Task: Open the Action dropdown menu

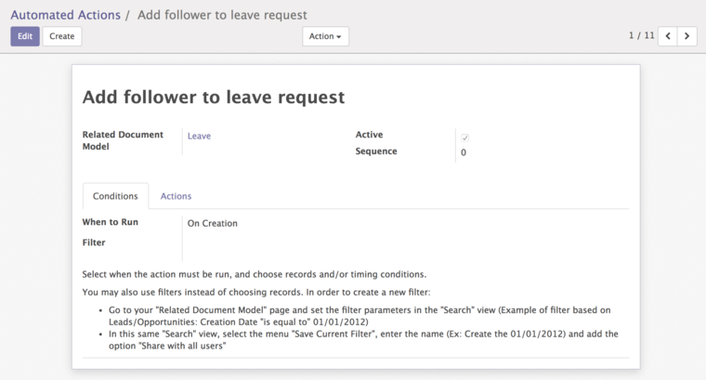Action: [x=325, y=36]
